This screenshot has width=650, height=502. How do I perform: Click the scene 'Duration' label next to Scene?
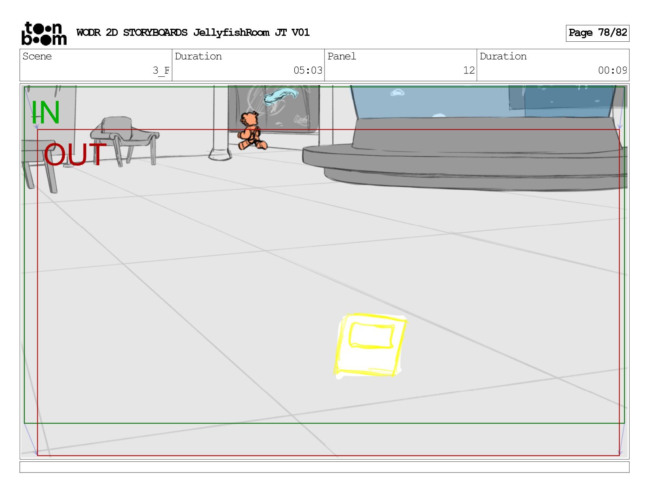pos(198,56)
